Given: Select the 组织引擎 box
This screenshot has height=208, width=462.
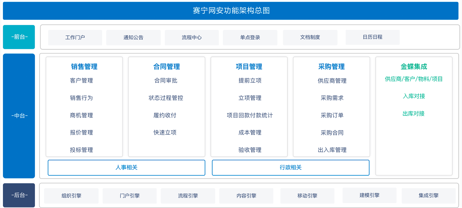Looking at the screenshot, I should (x=71, y=196).
